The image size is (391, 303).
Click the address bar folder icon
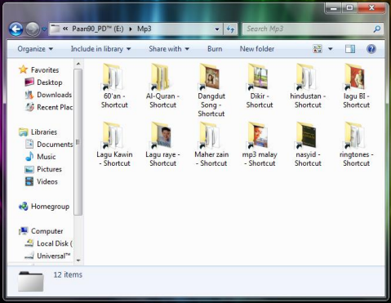point(56,29)
